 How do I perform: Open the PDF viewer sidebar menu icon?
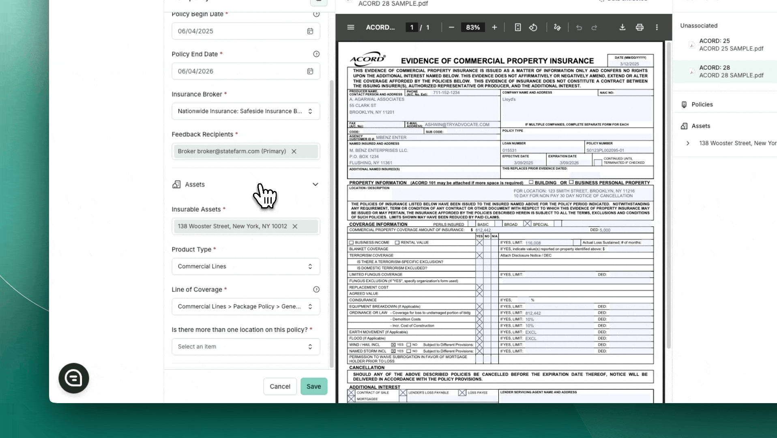351,27
